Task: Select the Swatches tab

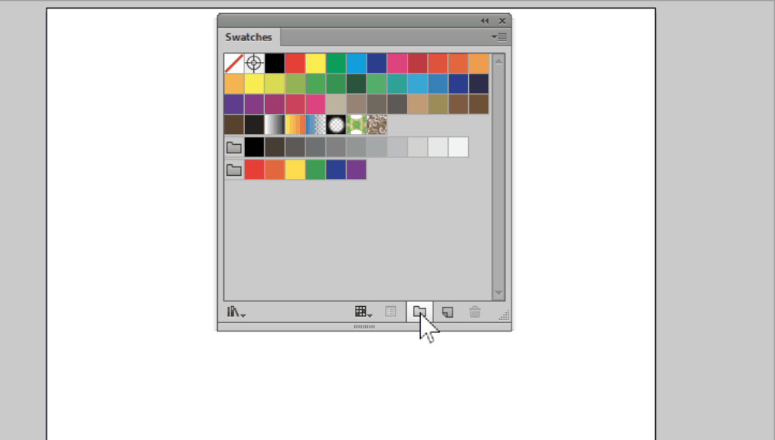Action: [249, 37]
